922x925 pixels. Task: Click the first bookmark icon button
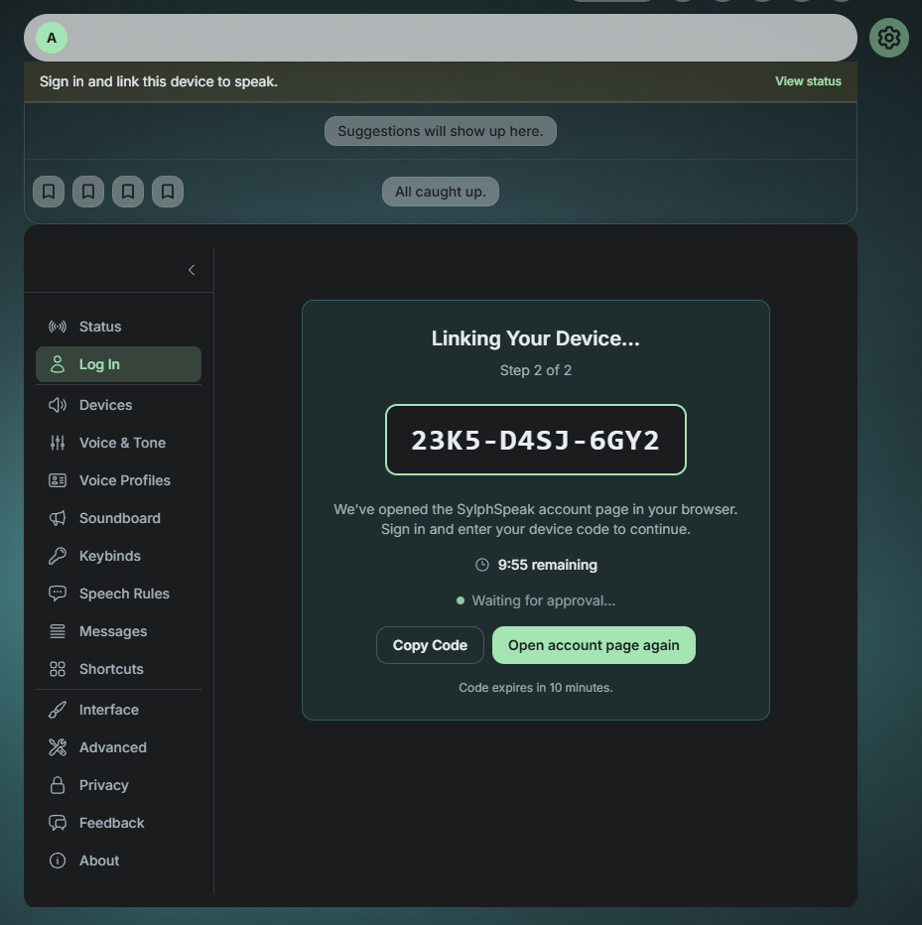49,192
